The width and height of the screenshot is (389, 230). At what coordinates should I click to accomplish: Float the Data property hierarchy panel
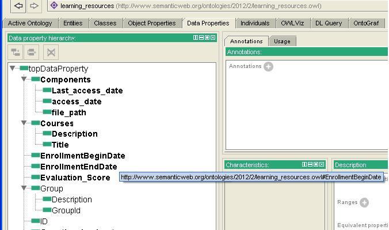pos(207,37)
